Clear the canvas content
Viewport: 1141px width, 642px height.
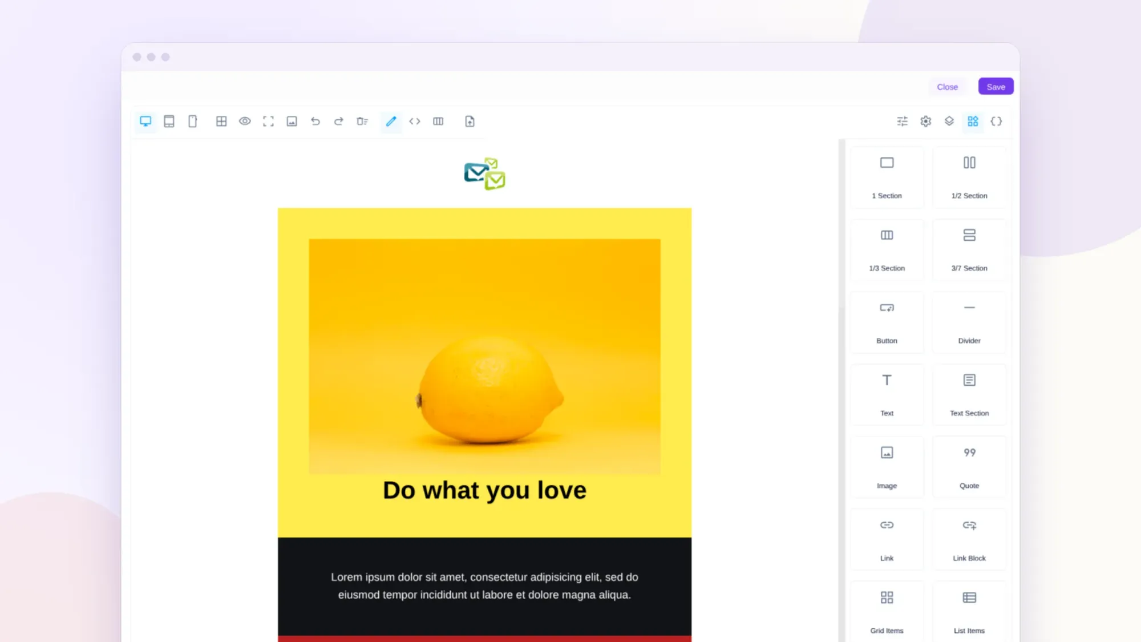point(362,121)
